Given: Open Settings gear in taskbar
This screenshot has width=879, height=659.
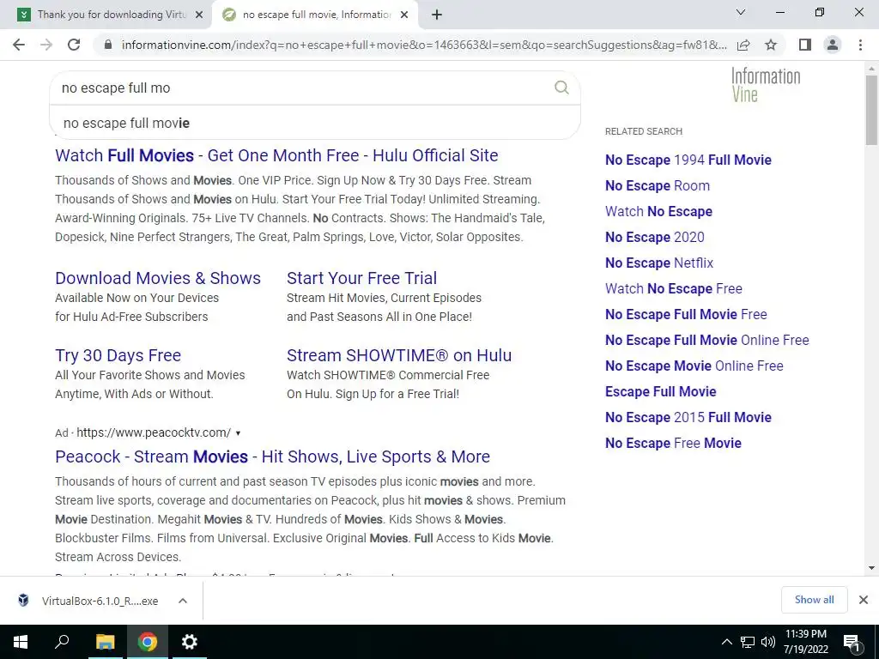Looking at the screenshot, I should 190,642.
